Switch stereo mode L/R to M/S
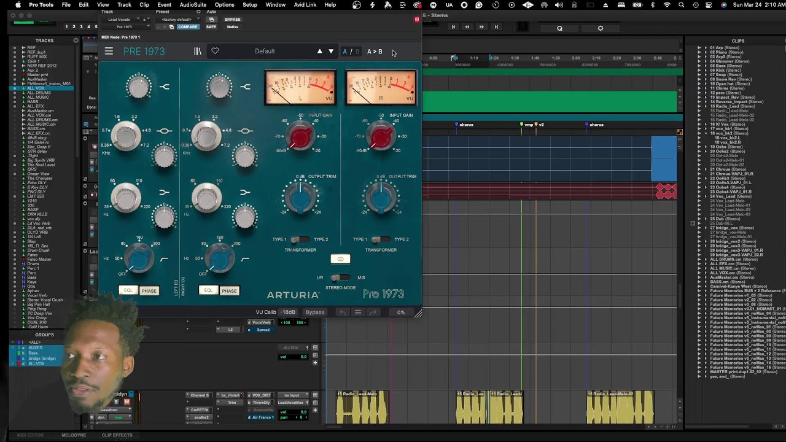The image size is (786, 442). (340, 277)
